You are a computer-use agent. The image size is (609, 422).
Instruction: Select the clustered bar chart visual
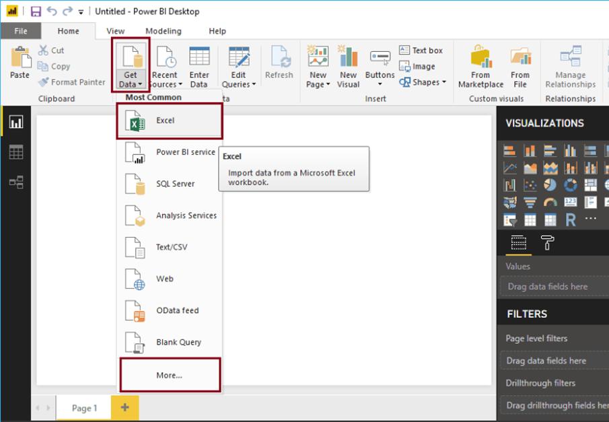[550, 150]
